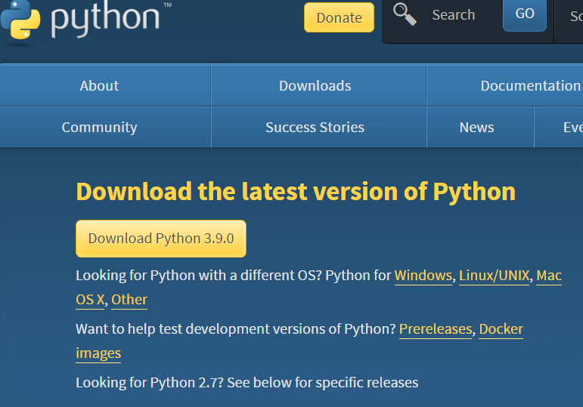Focus the Search input field
The image size is (583, 407).
pyautogui.click(x=463, y=15)
